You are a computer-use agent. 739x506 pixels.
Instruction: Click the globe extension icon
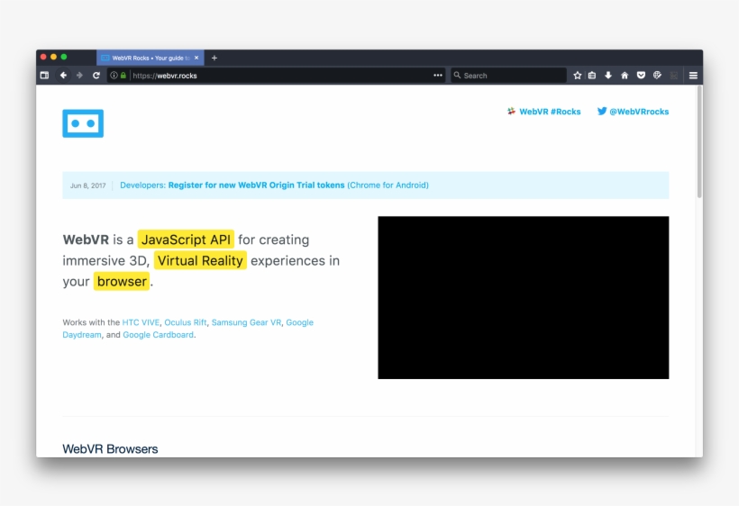pos(658,76)
